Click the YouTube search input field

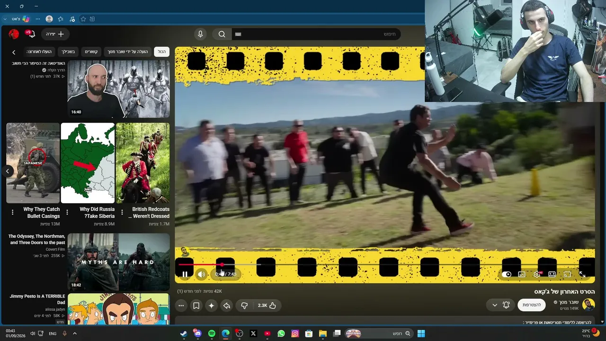[316, 34]
